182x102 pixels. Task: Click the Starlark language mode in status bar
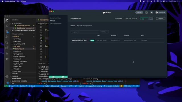click(x=81, y=86)
